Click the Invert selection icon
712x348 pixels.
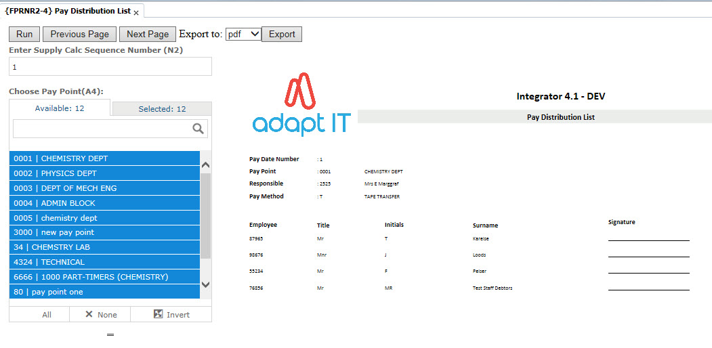click(159, 314)
